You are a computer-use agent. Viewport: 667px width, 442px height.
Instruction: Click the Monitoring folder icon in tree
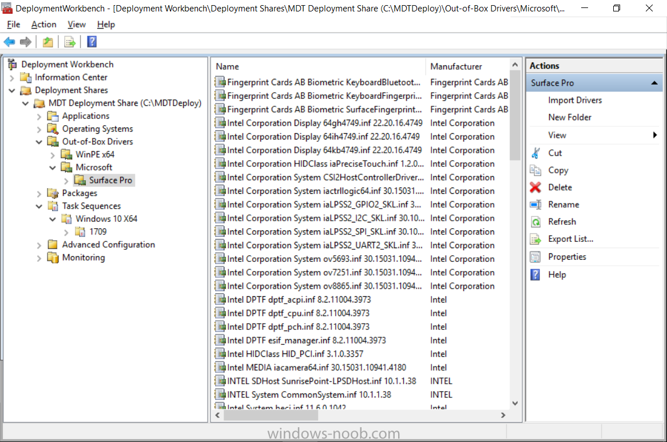pos(53,257)
